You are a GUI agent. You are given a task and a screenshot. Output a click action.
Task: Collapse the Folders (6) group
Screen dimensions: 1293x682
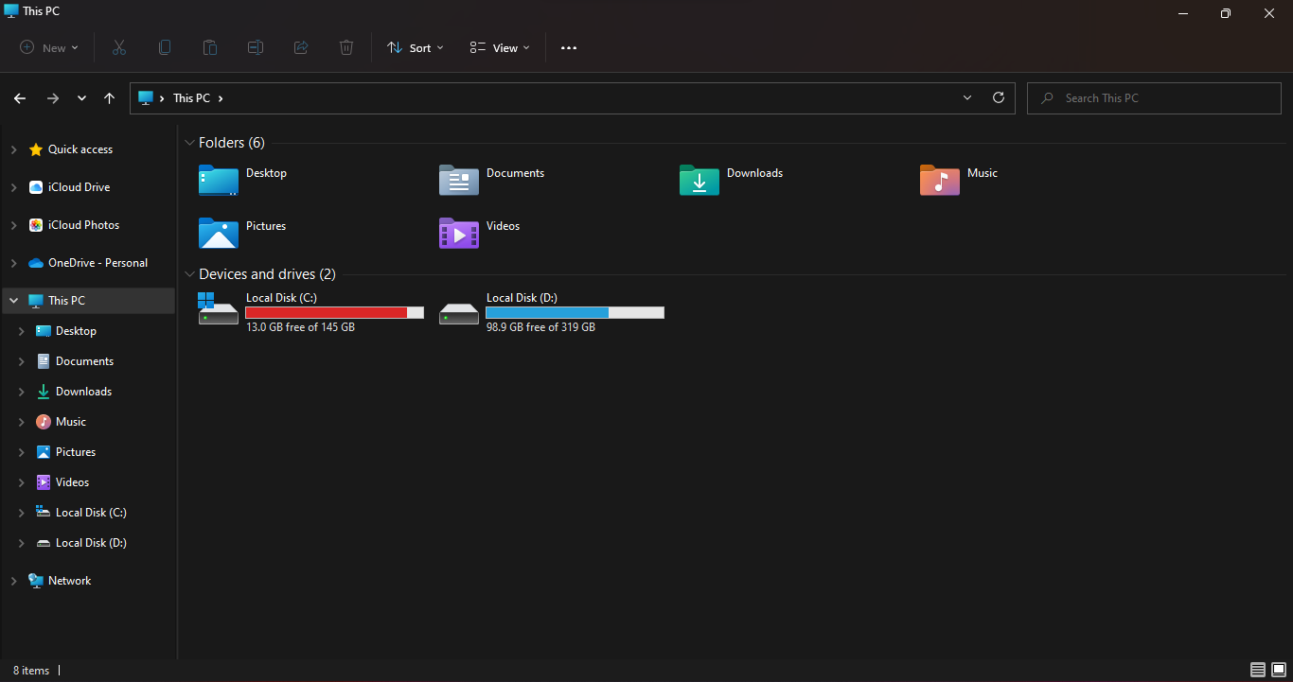(188, 143)
